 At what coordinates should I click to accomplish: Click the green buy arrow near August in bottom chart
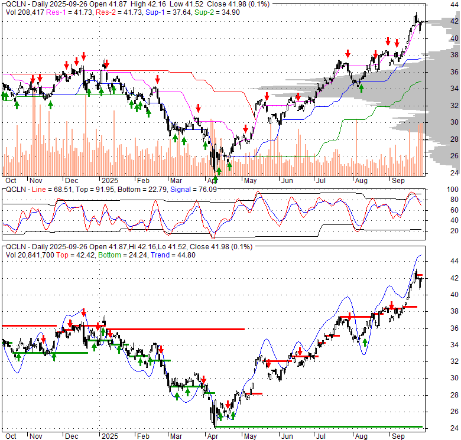(x=365, y=342)
